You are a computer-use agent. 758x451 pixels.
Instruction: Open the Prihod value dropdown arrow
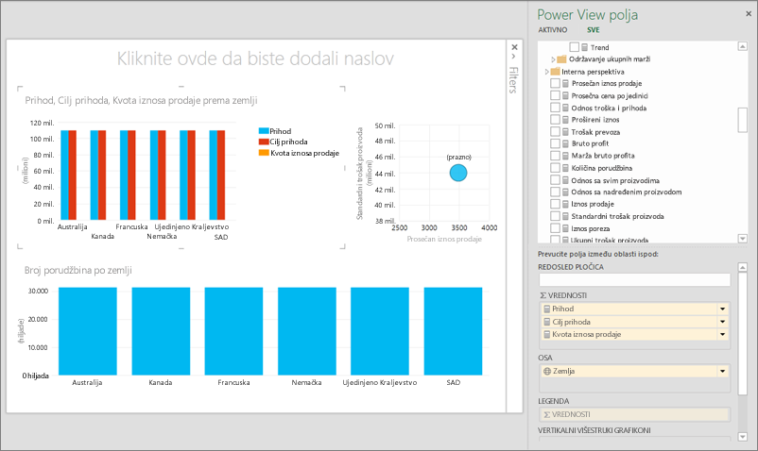pos(723,309)
